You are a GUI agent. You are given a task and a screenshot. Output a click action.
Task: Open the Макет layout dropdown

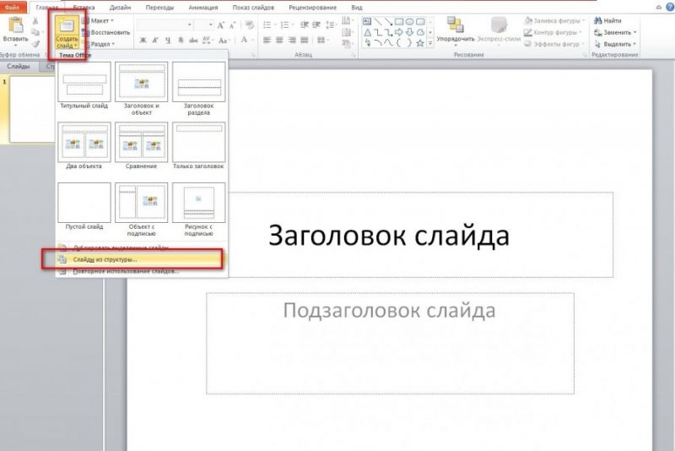pos(105,20)
